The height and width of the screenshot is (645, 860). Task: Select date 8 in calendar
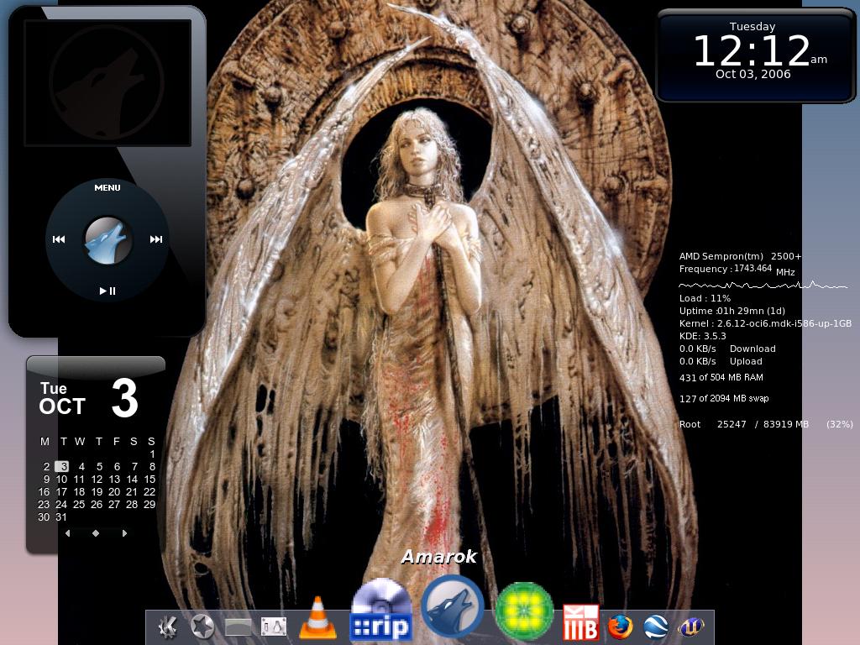click(x=152, y=467)
